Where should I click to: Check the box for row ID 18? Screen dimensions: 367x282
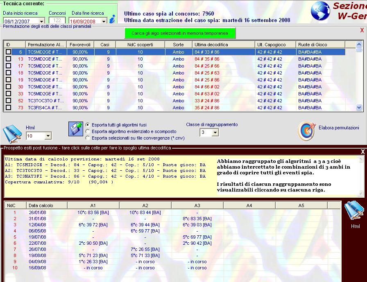9,73
